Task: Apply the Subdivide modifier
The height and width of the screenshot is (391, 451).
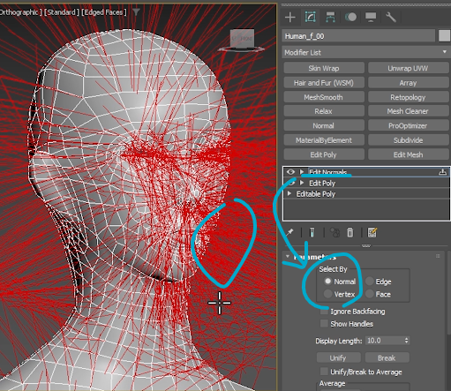Action: pyautogui.click(x=409, y=140)
